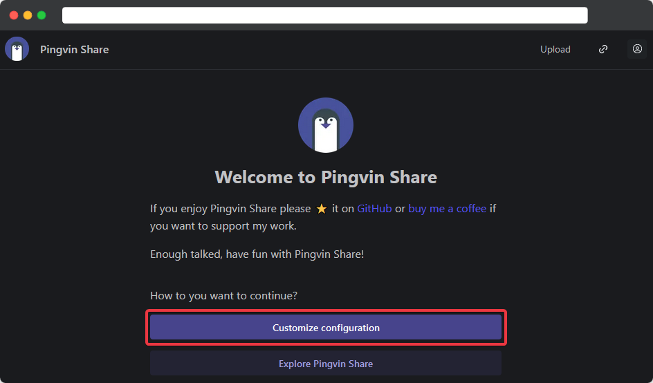Maximize window using the green button

42,15
